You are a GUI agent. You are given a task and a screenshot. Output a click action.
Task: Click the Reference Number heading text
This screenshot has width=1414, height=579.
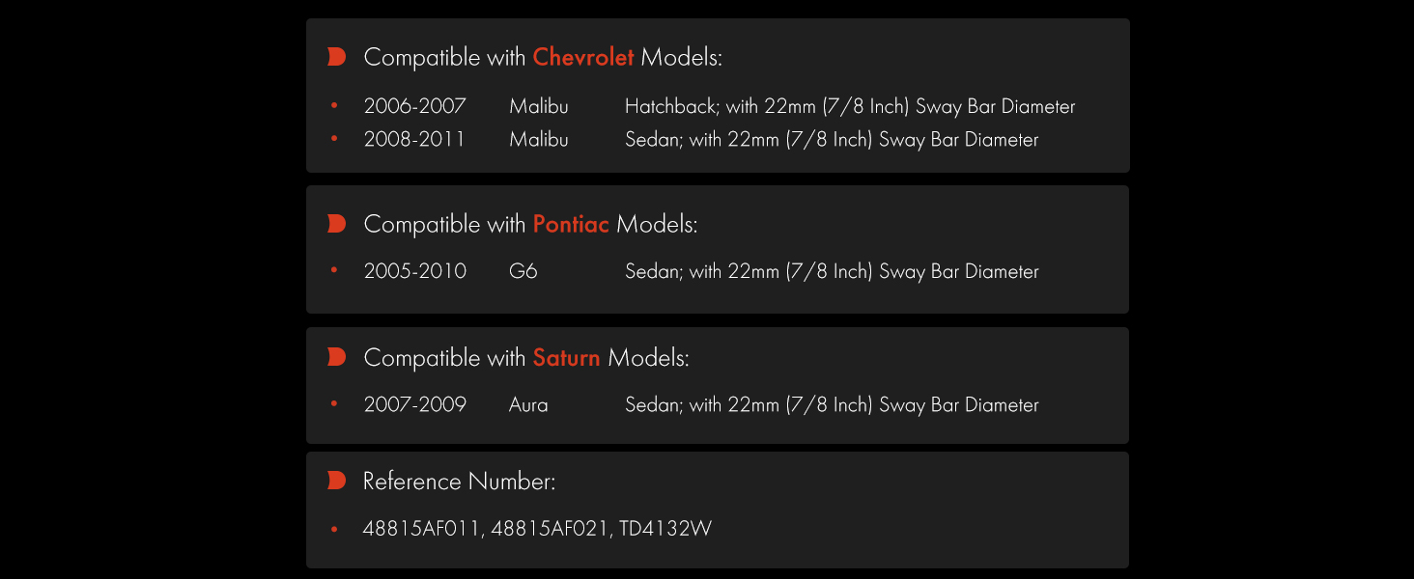[459, 481]
